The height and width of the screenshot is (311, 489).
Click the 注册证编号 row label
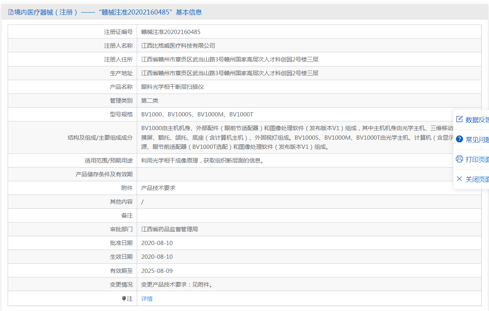click(x=118, y=32)
